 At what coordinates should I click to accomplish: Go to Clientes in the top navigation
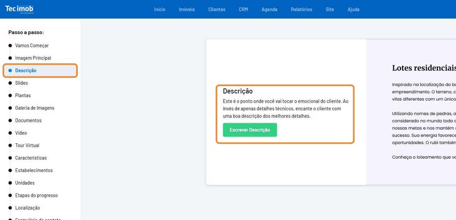[217, 9]
